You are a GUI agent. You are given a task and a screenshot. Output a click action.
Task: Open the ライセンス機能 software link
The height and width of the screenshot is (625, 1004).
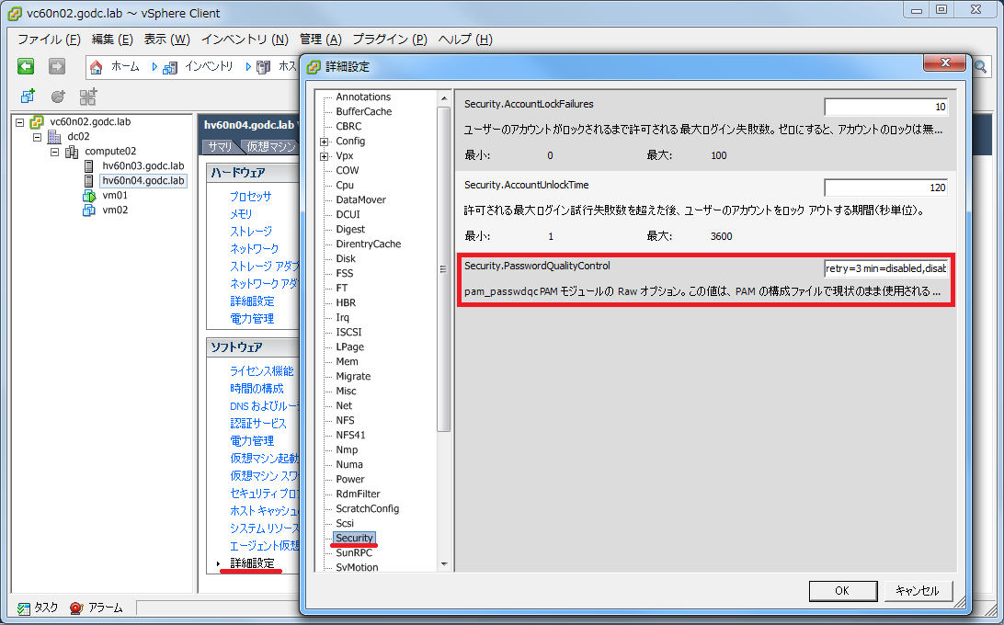[x=261, y=370]
